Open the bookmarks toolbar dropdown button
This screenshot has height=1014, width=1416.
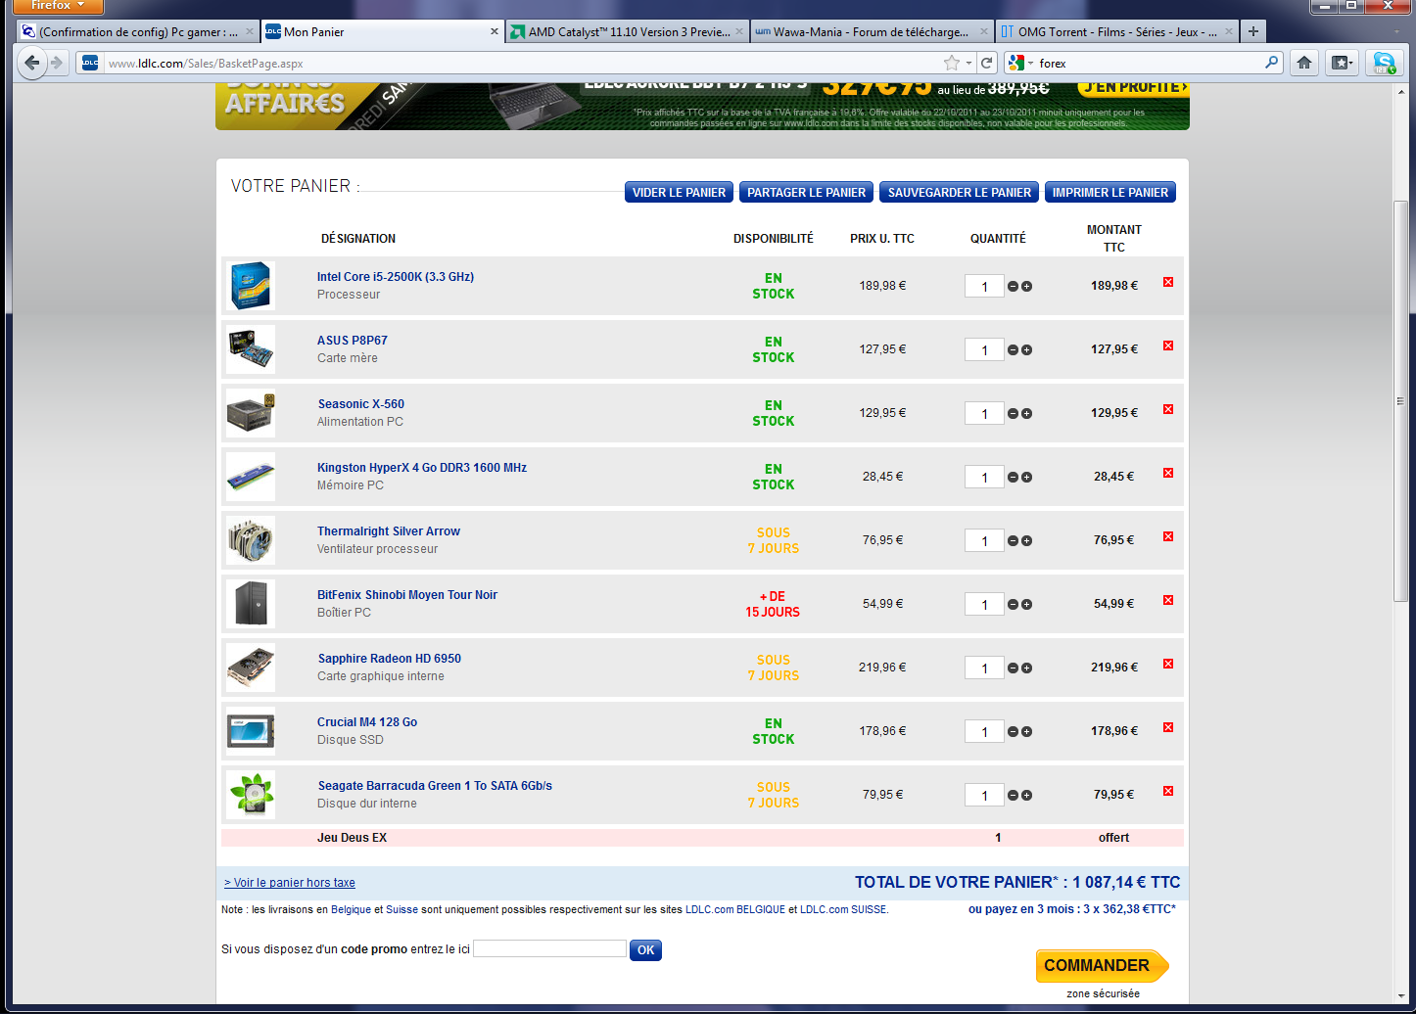click(x=1341, y=63)
